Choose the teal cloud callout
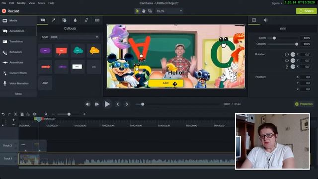The width and height of the screenshot is (318, 179). point(78,51)
